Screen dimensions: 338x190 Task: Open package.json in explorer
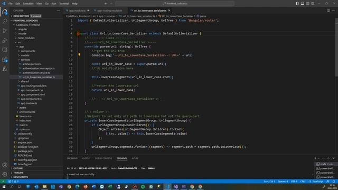(25, 151)
